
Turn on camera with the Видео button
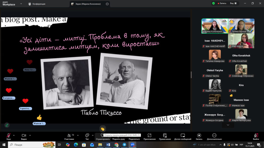pyautogui.click(x=24, y=136)
